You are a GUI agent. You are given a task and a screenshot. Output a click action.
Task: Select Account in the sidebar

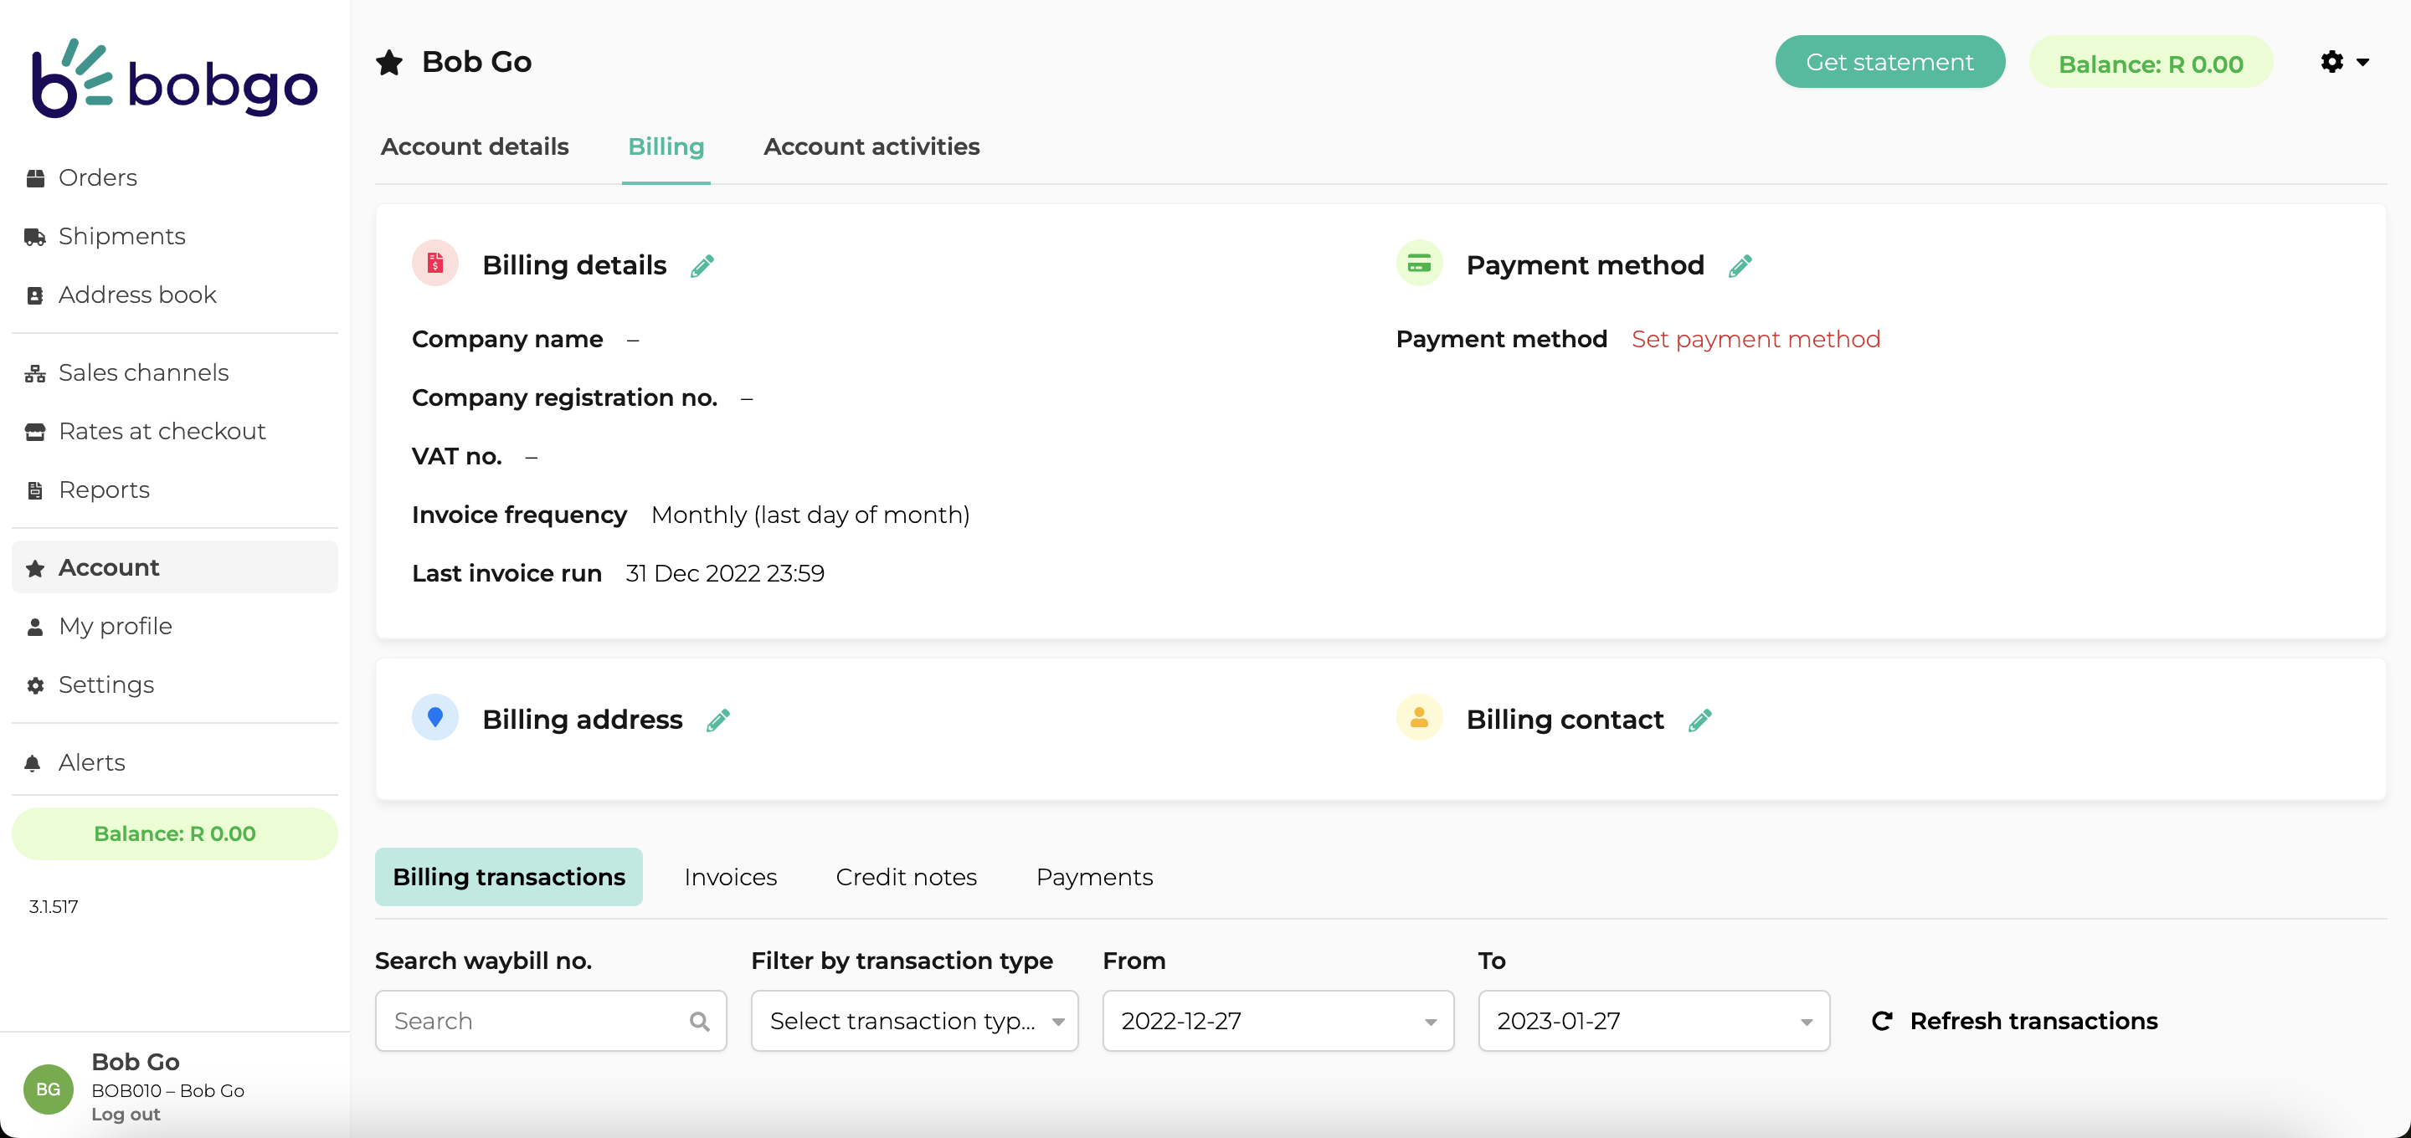[x=174, y=567]
